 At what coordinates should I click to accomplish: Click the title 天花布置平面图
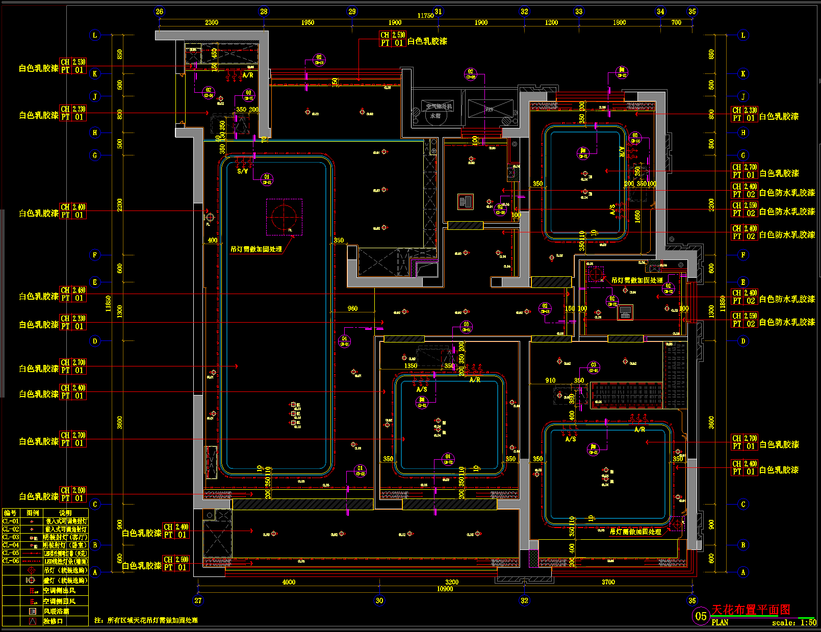coord(751,610)
